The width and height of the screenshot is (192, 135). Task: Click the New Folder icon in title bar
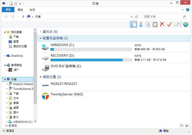pyautogui.click(x=16, y=3)
